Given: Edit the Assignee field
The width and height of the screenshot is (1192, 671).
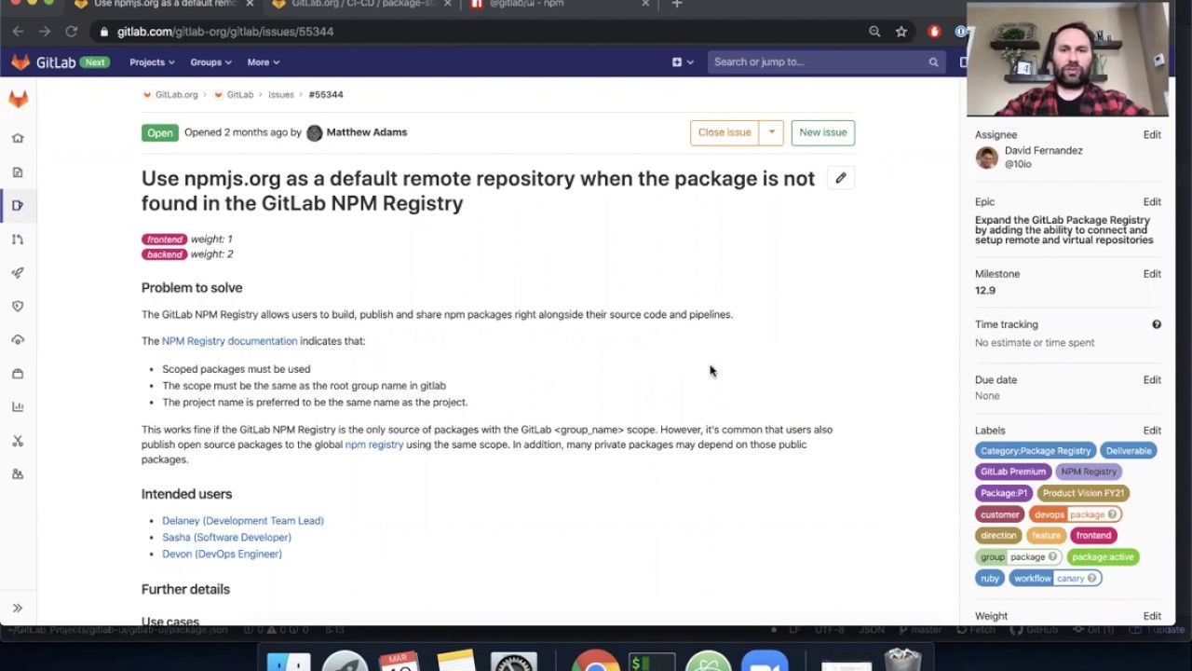Looking at the screenshot, I should click(x=1152, y=135).
